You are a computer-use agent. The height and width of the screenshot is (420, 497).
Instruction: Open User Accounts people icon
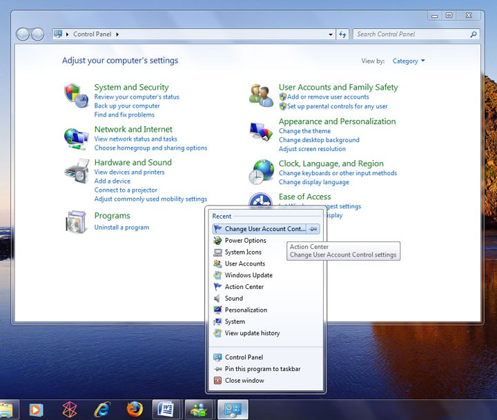tap(261, 95)
